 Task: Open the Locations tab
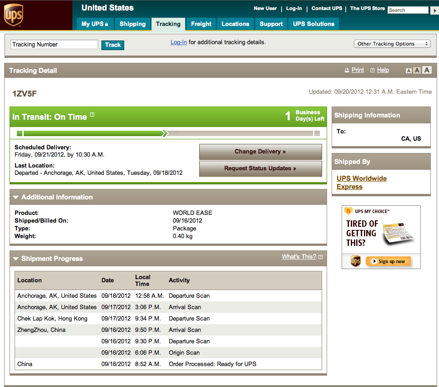(236, 24)
